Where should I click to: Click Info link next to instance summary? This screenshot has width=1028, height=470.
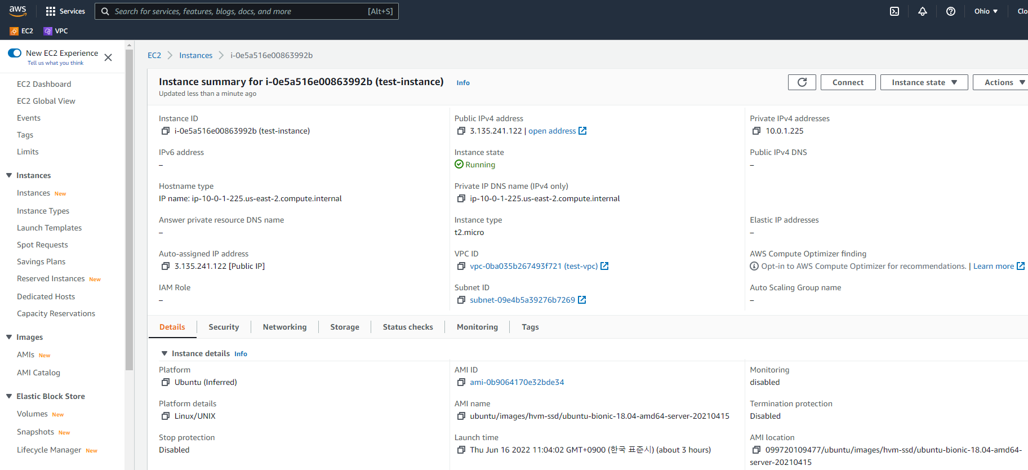pos(463,83)
